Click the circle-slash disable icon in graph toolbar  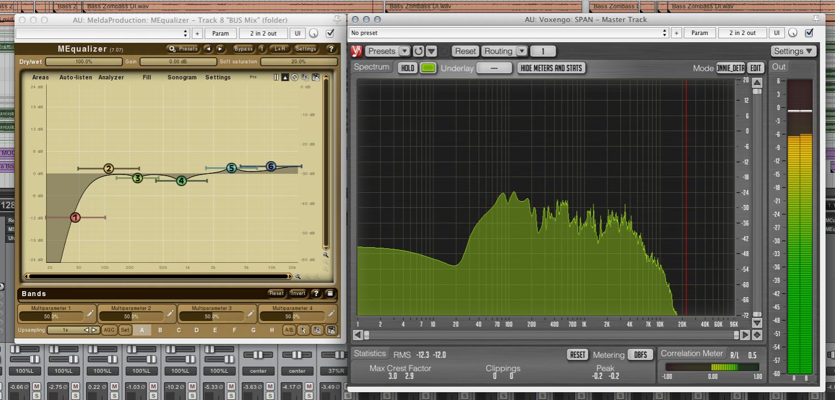295,77
